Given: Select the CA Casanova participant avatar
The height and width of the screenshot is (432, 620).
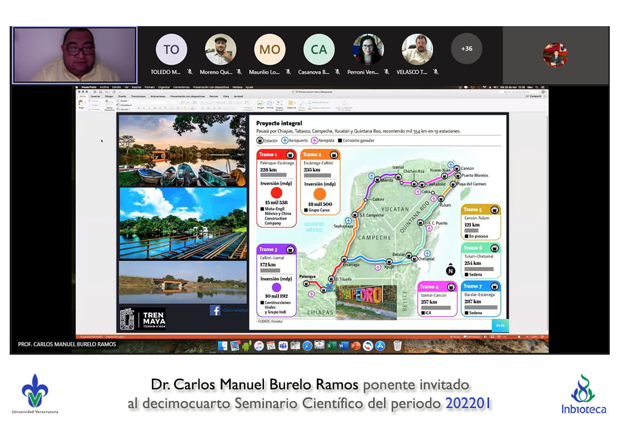Looking at the screenshot, I should pos(319,49).
